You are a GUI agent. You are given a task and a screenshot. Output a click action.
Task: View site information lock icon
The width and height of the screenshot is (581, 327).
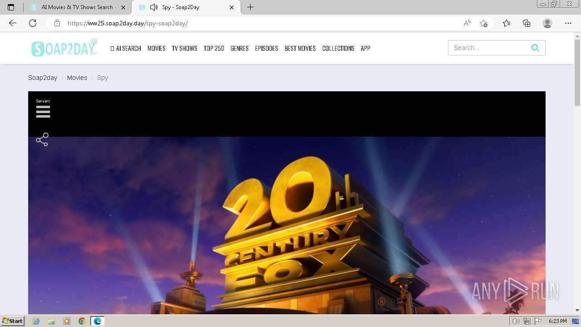click(57, 23)
